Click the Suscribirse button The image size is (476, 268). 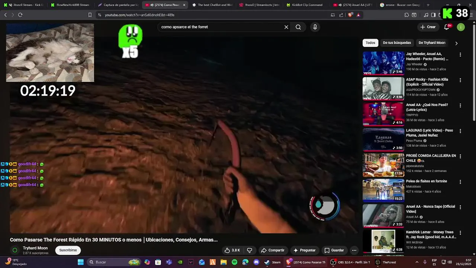click(x=68, y=250)
